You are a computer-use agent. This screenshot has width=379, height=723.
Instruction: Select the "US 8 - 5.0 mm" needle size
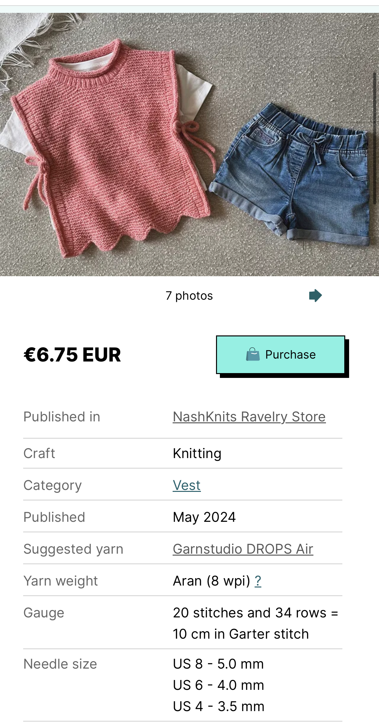218,664
